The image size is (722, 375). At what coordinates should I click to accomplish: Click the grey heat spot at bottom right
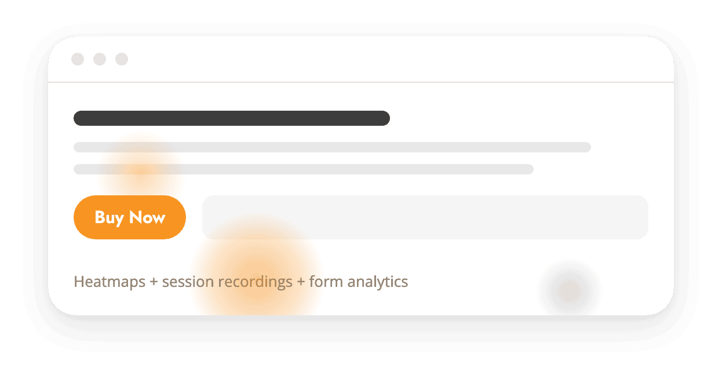569,290
